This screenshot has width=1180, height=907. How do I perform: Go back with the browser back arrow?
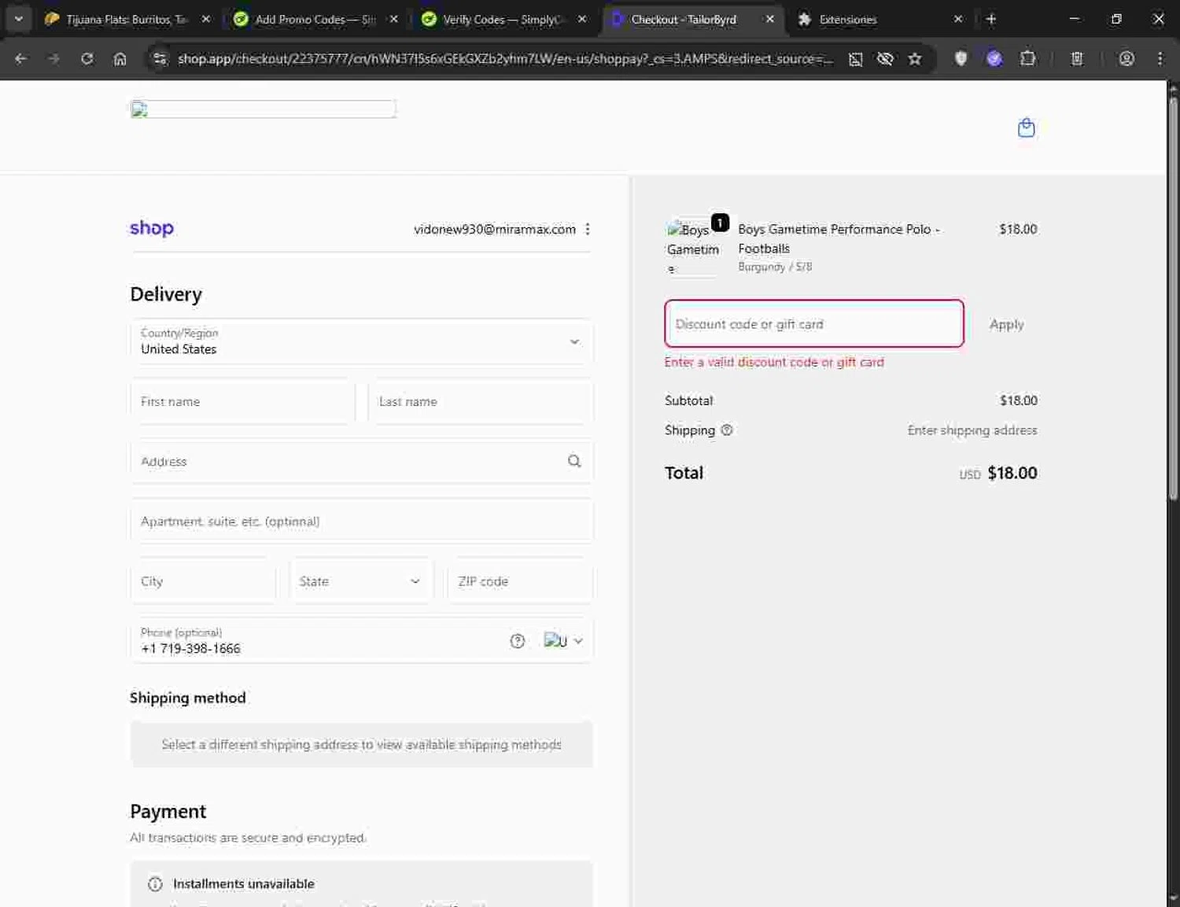pos(20,58)
